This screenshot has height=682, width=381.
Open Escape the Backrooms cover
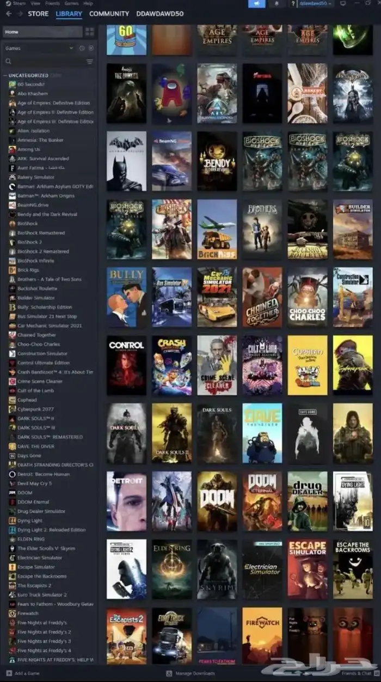[353, 569]
